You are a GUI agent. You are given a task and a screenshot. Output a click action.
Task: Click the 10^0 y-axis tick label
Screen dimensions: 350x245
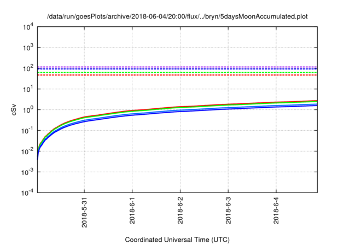point(28,110)
